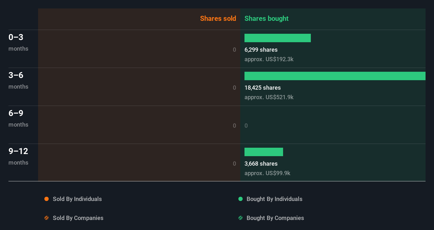Click the approx. US$192.3k value

click(x=269, y=59)
